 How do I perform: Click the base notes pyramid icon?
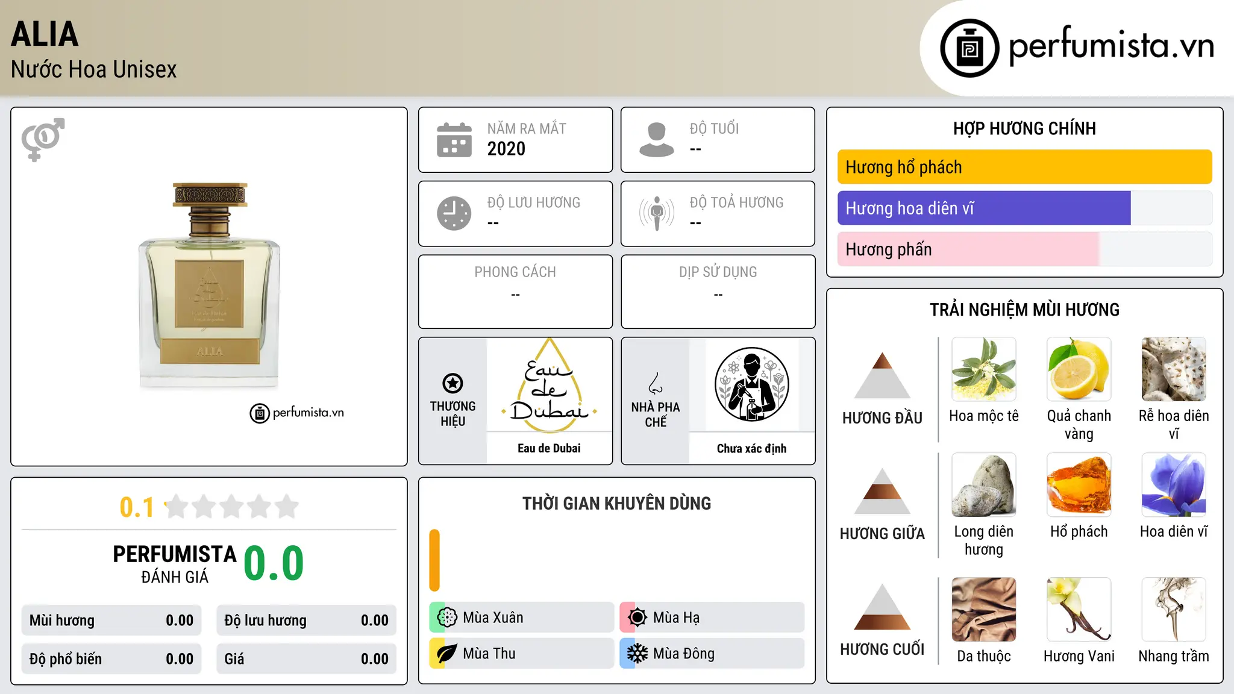[x=882, y=607]
